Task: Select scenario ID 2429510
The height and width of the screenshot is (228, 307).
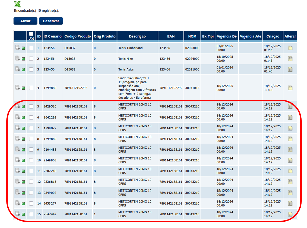Action: (x=50, y=106)
